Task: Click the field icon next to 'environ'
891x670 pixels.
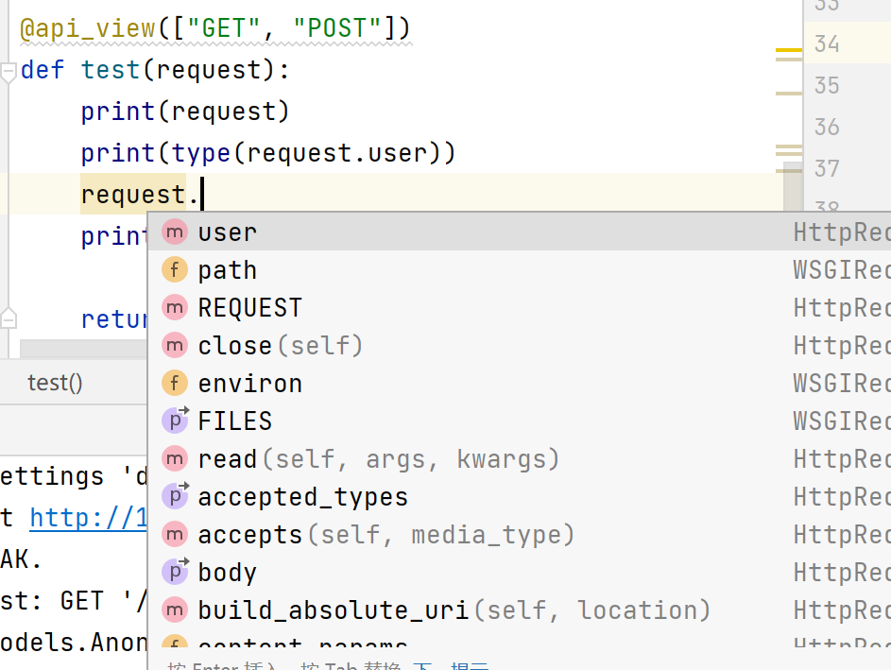Action: (x=175, y=384)
